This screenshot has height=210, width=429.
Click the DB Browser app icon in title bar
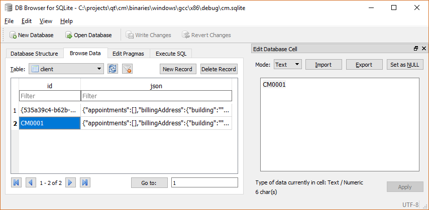click(8, 8)
